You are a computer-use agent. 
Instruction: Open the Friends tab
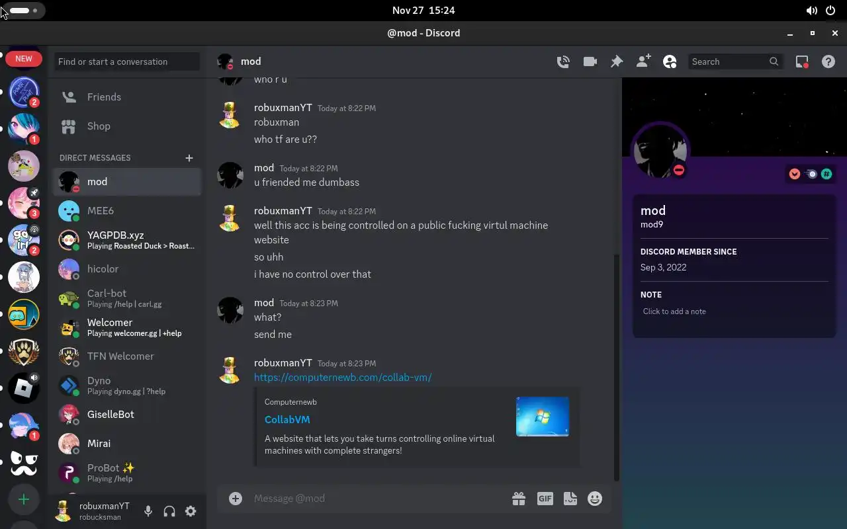pyautogui.click(x=127, y=97)
